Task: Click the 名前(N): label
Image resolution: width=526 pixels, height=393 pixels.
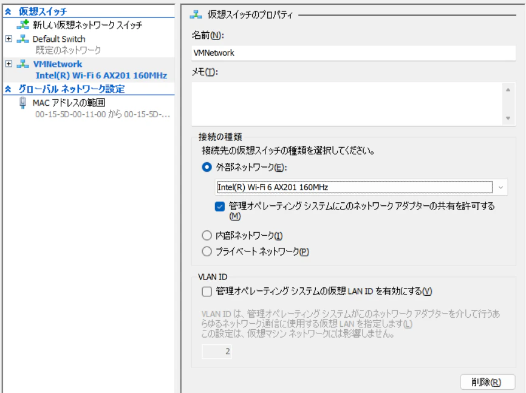Action: click(x=208, y=35)
